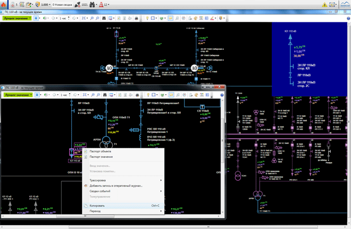The image size is (351, 229).
Task: Click the pause button in main window toolbar
Action: 36,18
